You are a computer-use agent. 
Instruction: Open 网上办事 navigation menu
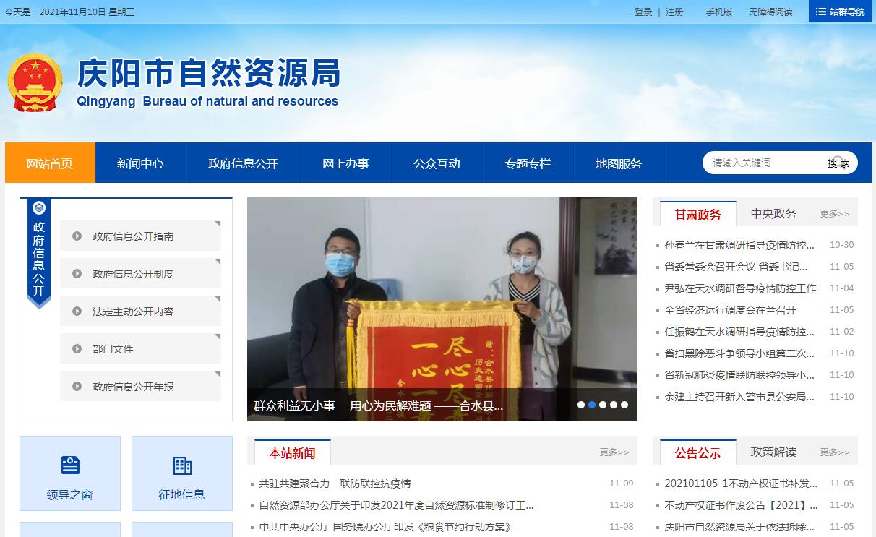[x=346, y=163]
